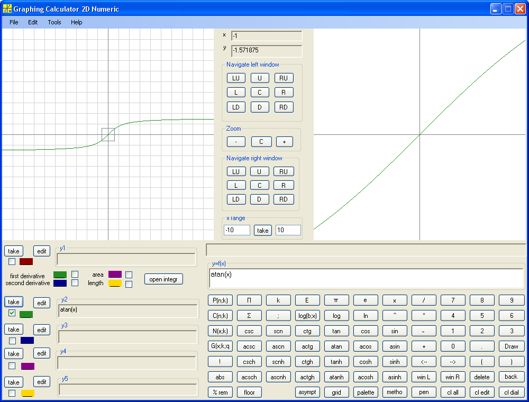Zoom out with the minus button

tap(236, 142)
